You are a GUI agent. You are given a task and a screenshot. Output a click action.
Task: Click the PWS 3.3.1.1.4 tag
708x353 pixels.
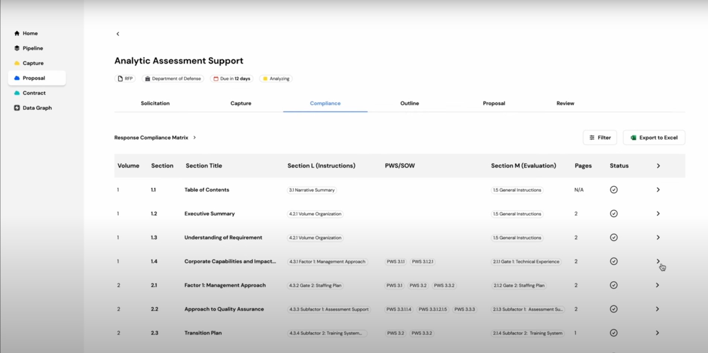399,309
